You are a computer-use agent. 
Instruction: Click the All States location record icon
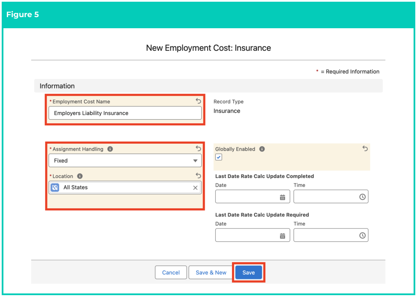pyautogui.click(x=55, y=187)
